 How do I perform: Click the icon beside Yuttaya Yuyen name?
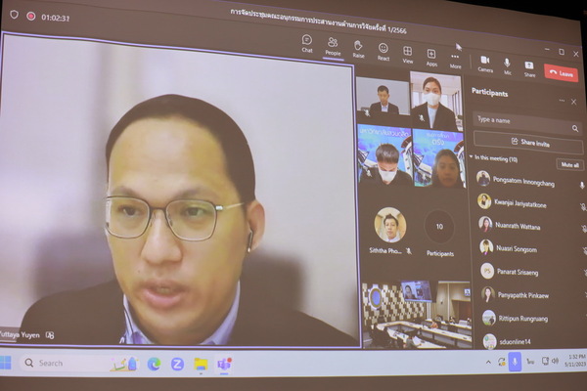pyautogui.click(x=50, y=335)
